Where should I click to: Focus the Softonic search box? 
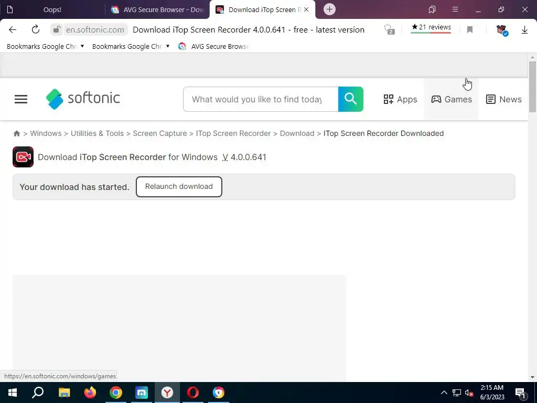point(261,99)
